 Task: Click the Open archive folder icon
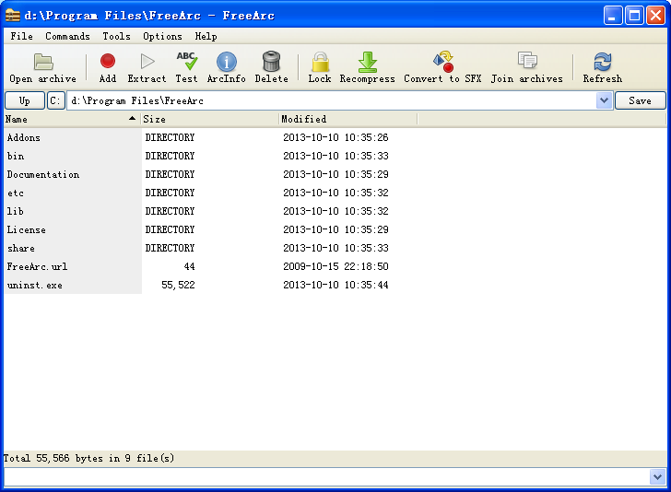43,62
